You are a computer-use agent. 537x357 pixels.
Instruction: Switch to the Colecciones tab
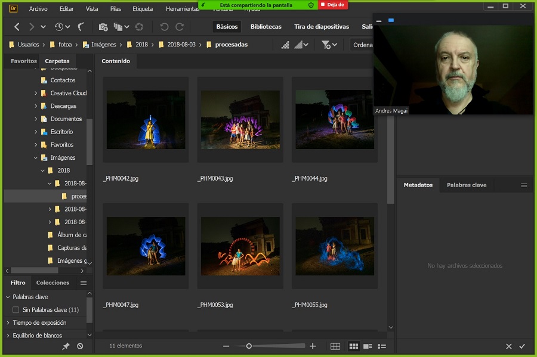(x=53, y=283)
